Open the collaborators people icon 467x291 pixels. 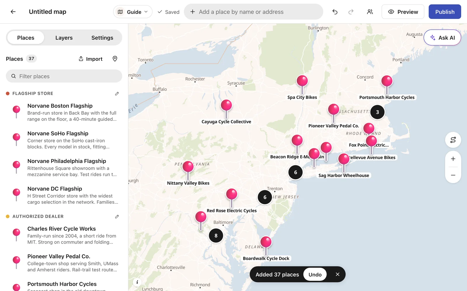tap(370, 12)
